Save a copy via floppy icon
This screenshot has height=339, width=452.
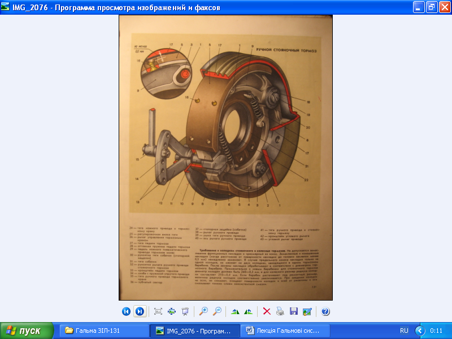coord(294,311)
